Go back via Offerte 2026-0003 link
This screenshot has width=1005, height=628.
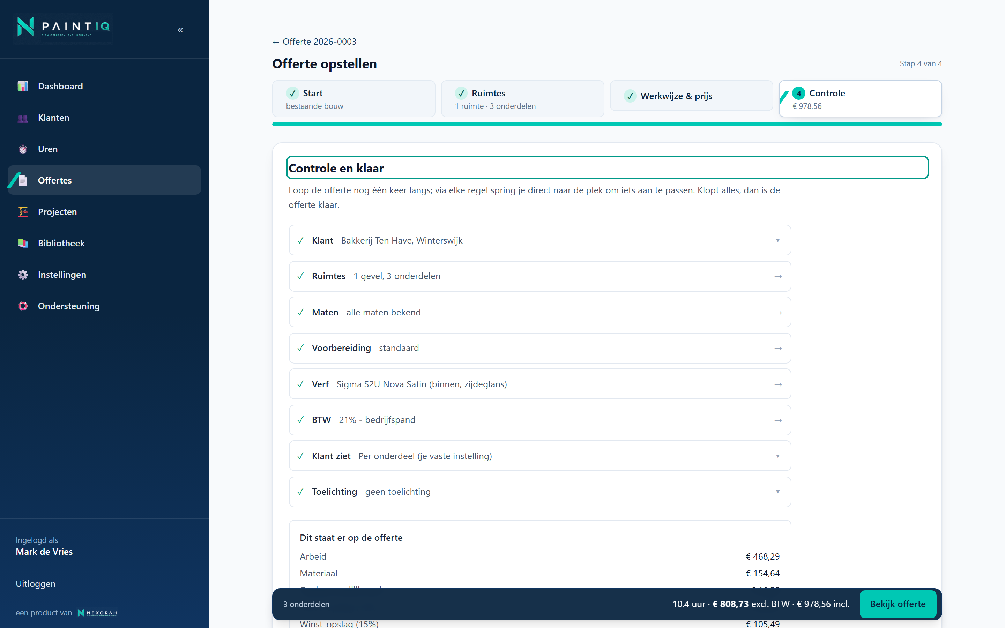coord(314,42)
